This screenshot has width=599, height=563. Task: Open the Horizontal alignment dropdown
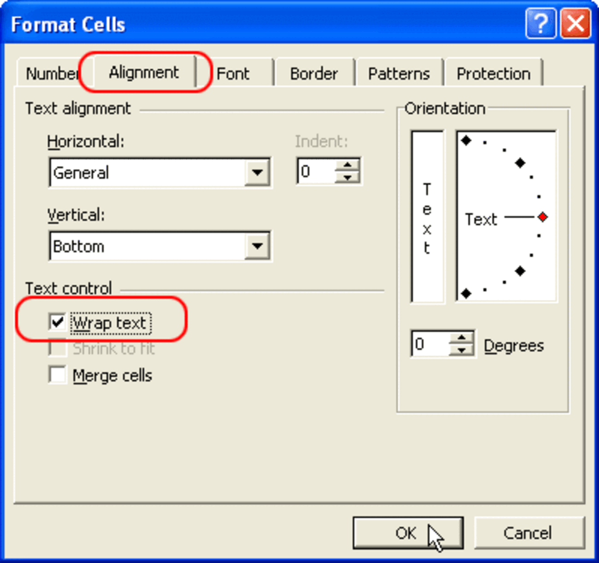[x=257, y=173]
